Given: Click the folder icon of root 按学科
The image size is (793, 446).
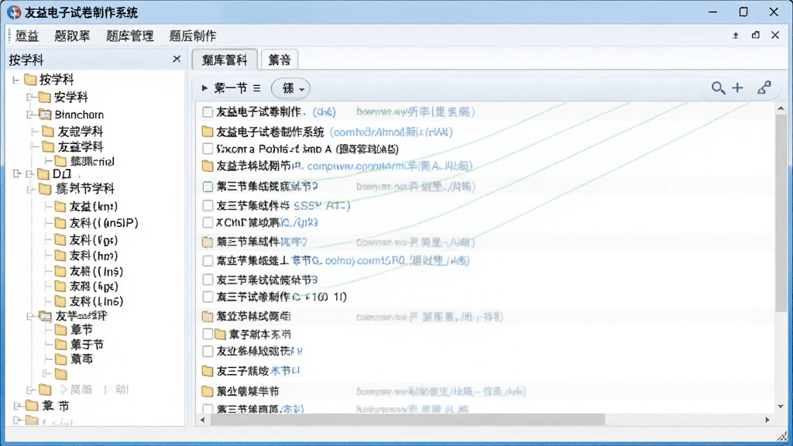Looking at the screenshot, I should (30, 80).
